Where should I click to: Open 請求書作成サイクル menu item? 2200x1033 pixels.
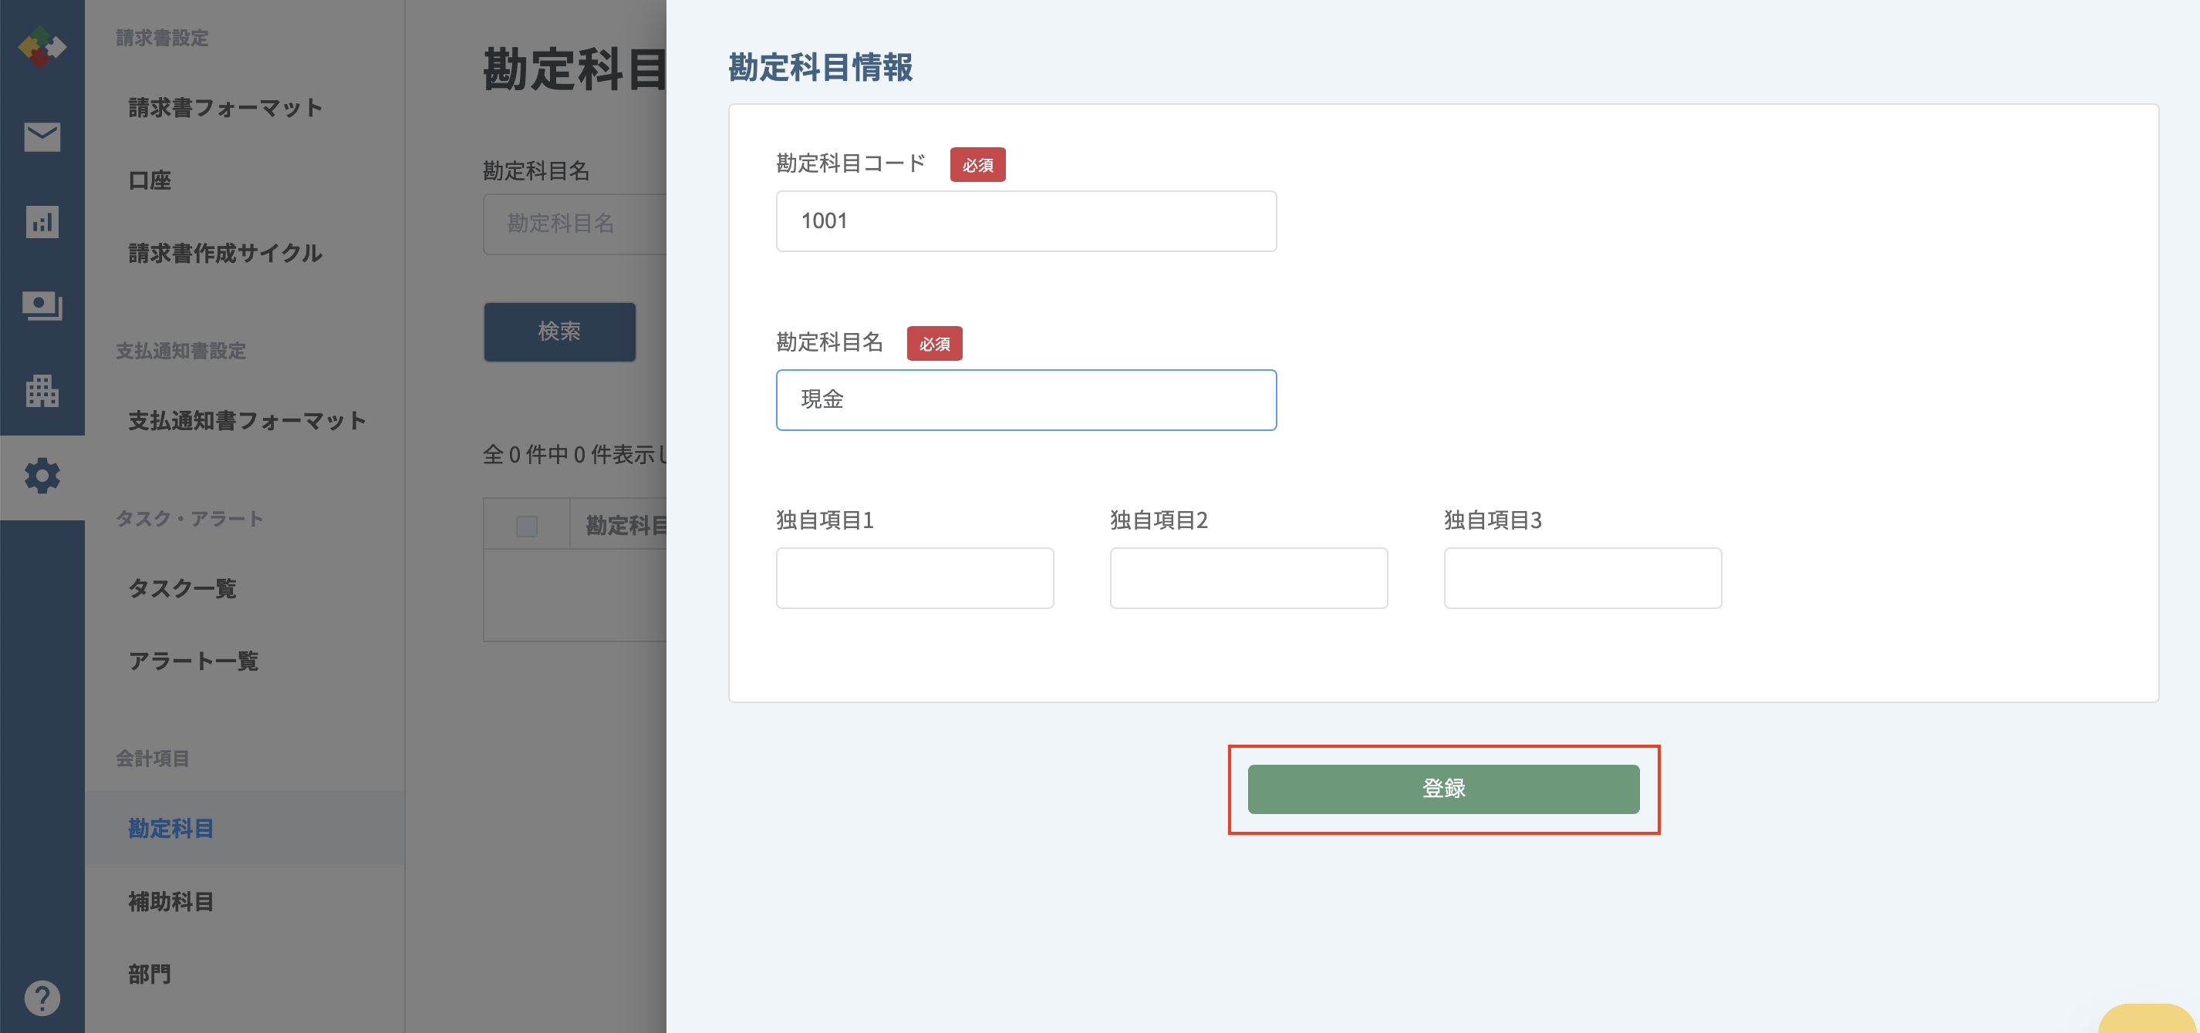pos(225,253)
